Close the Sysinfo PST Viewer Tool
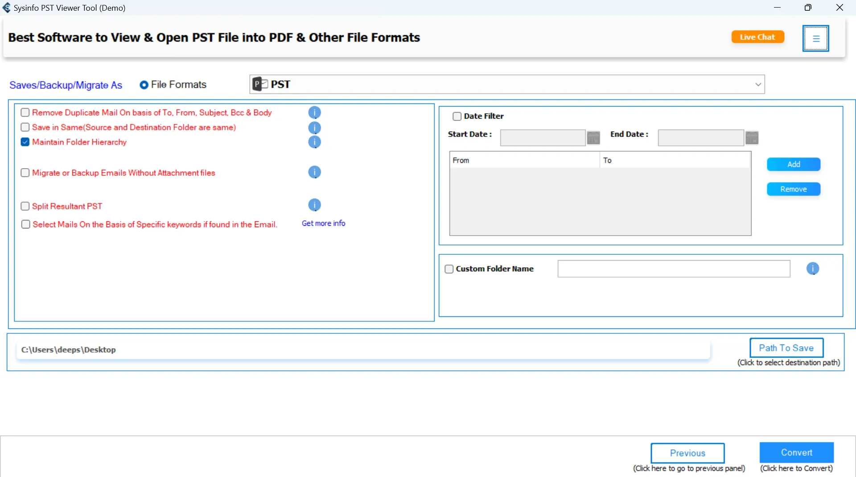 click(840, 8)
